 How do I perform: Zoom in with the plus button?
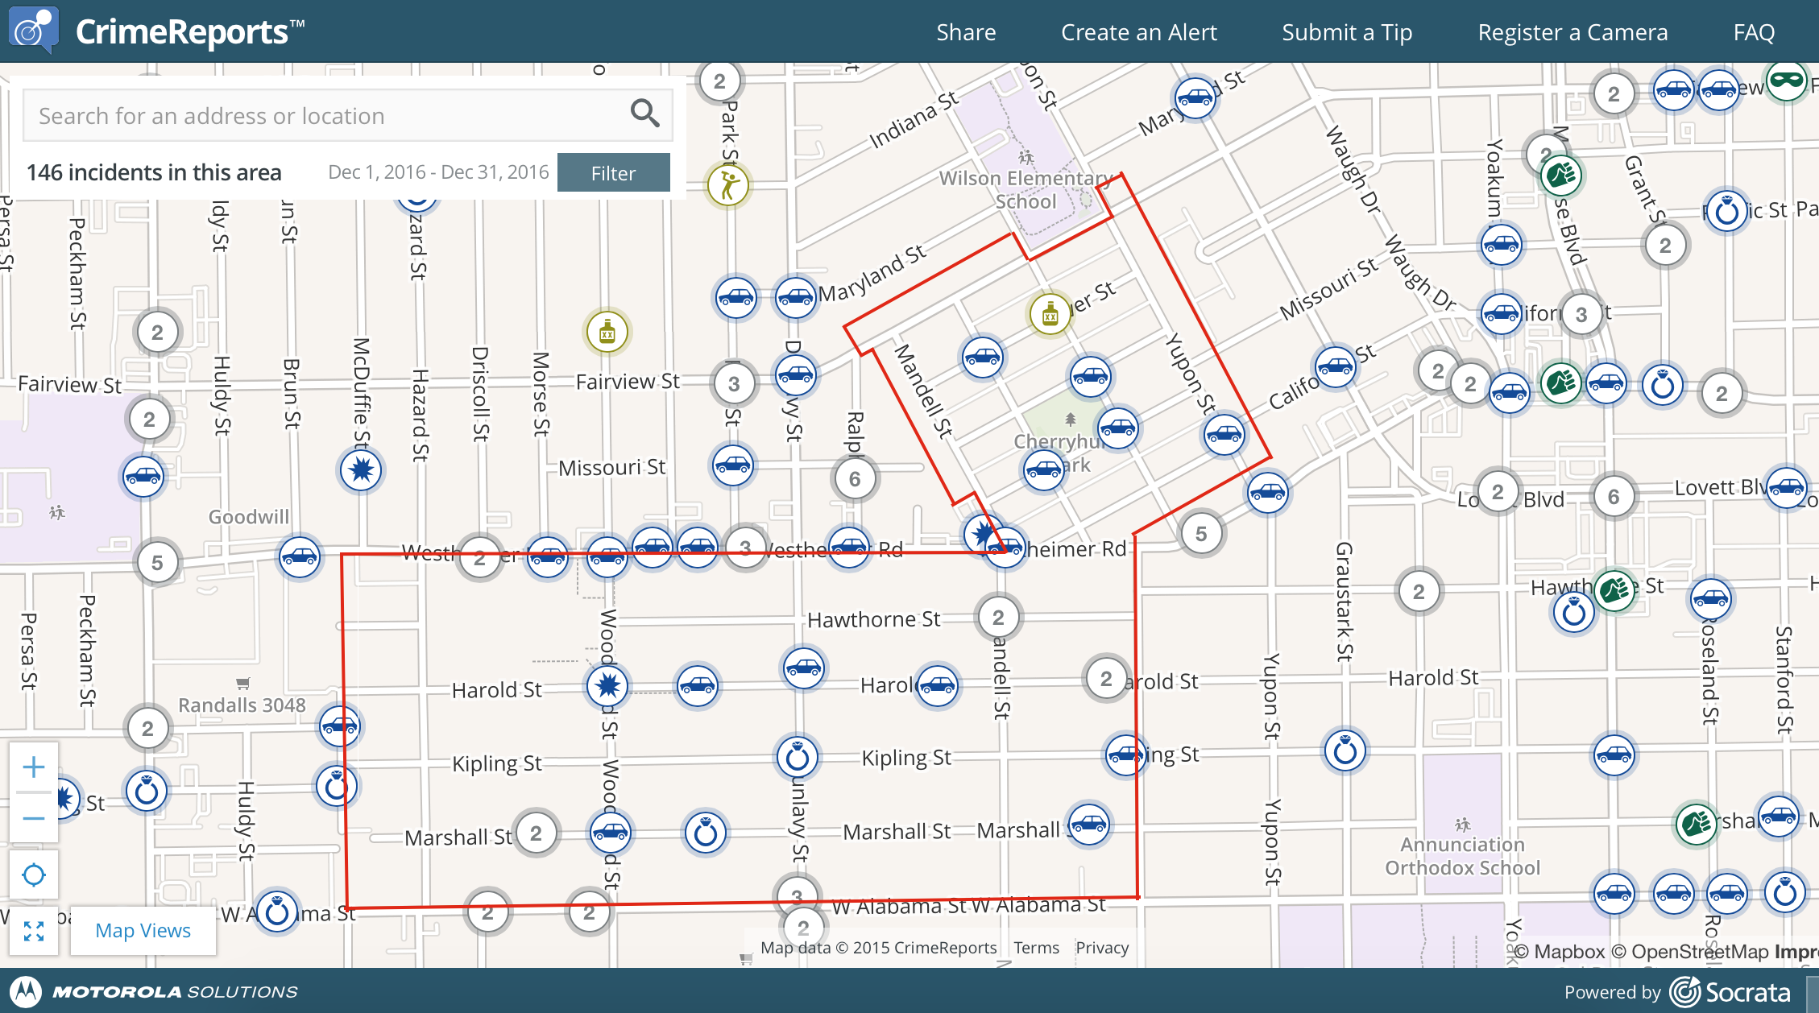[x=34, y=767]
